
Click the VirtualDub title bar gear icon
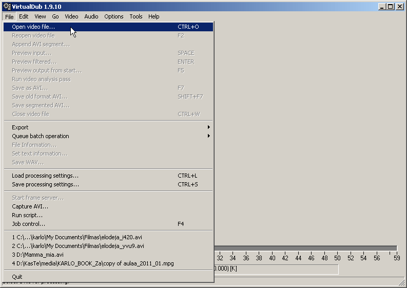tap(7, 7)
